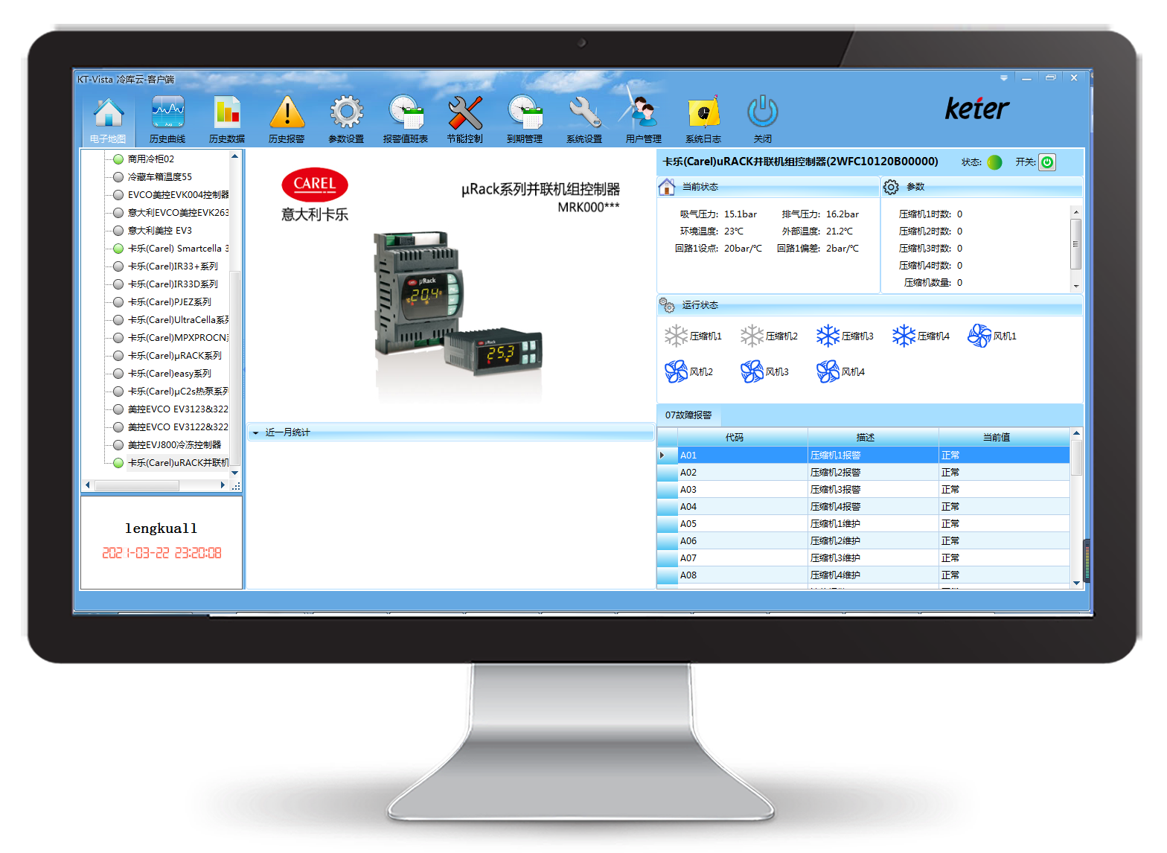Select 卡乐(Carel) Smartcella device radio

118,249
